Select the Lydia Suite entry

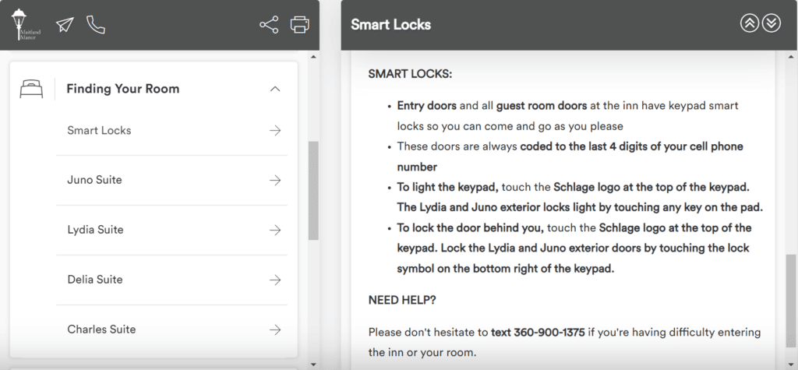pos(171,230)
